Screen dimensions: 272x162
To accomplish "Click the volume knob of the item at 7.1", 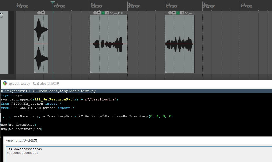I will (170, 13).
